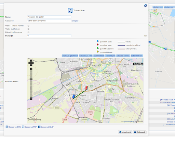Click the map pan control
The image size is (175, 141).
[x=31, y=63]
